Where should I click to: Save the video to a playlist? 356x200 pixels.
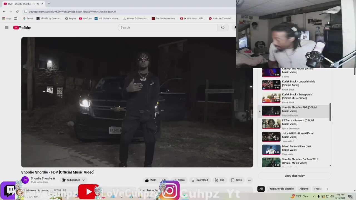[236, 180]
